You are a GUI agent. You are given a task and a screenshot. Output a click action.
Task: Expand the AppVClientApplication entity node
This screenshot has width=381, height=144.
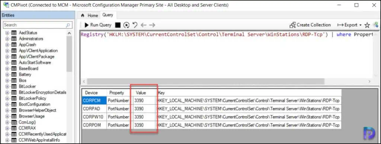click(7, 51)
